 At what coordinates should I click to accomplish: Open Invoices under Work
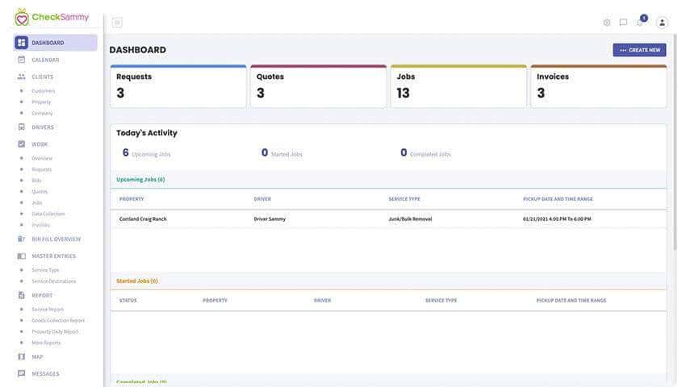point(40,225)
